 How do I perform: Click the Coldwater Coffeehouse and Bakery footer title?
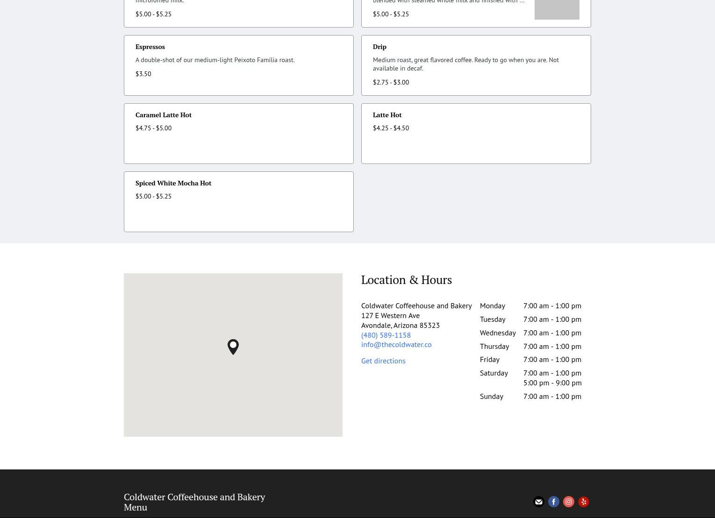tap(194, 497)
